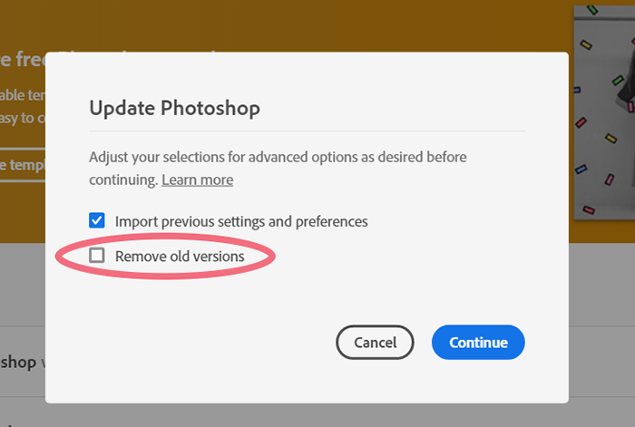Viewport: 635px width, 427px height.
Task: Click the dimmed shop row text behind dialog
Action: click(18, 363)
